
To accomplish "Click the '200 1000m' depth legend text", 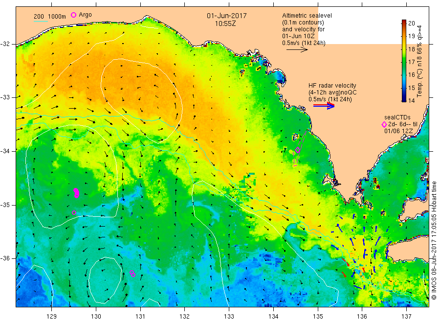I will click(50, 17).
